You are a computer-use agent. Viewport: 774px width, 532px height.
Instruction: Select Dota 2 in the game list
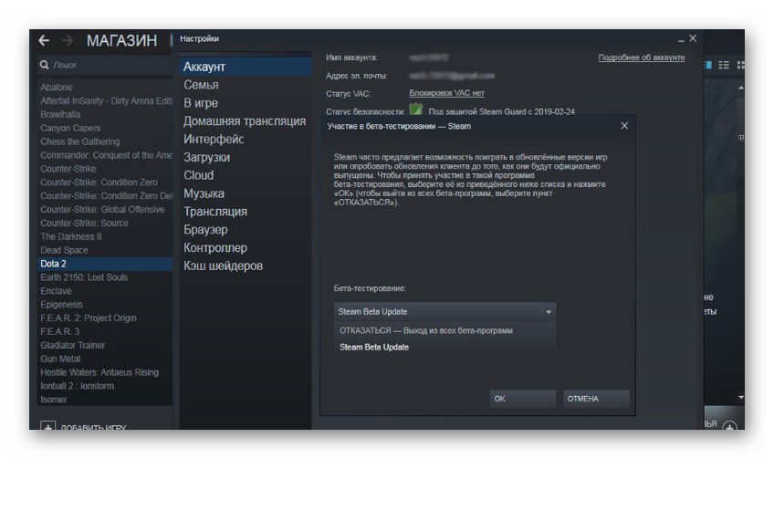[x=54, y=264]
